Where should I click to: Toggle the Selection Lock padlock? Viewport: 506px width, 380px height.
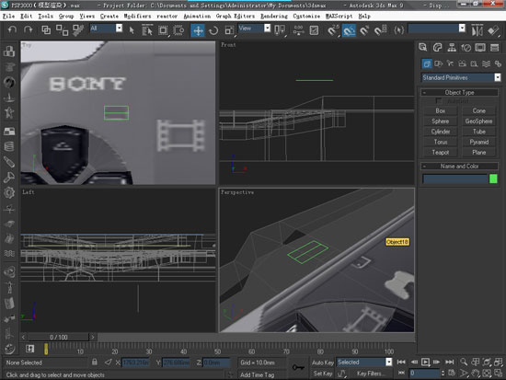[x=95, y=362]
